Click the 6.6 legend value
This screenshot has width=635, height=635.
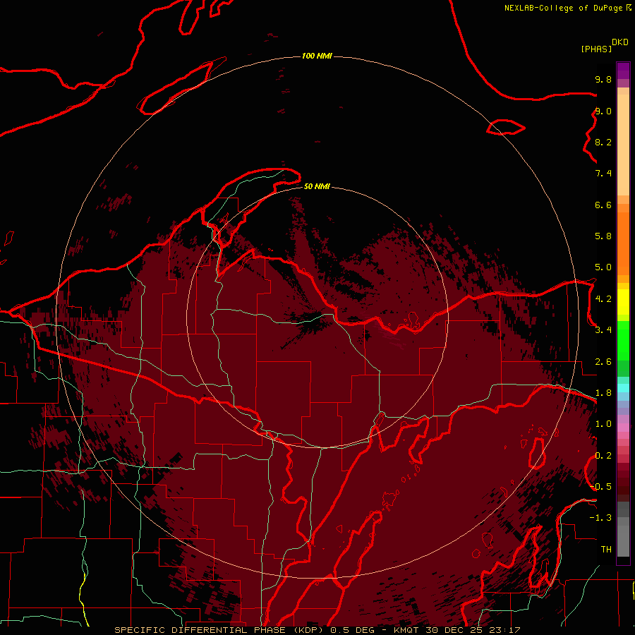603,205
